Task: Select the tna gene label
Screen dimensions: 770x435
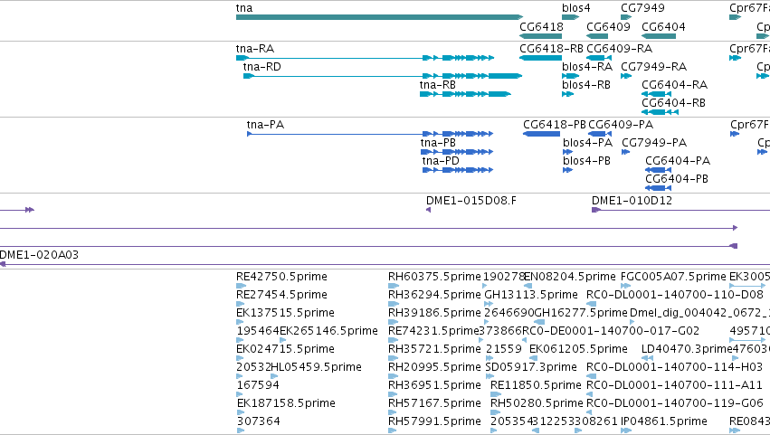Action: pos(244,8)
